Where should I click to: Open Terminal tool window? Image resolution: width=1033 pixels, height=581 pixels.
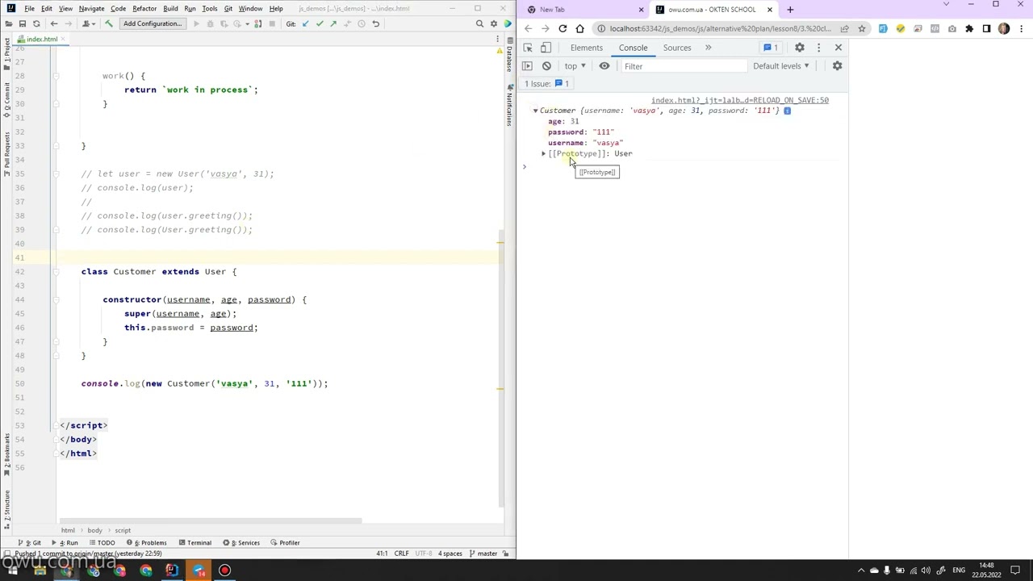(x=194, y=542)
